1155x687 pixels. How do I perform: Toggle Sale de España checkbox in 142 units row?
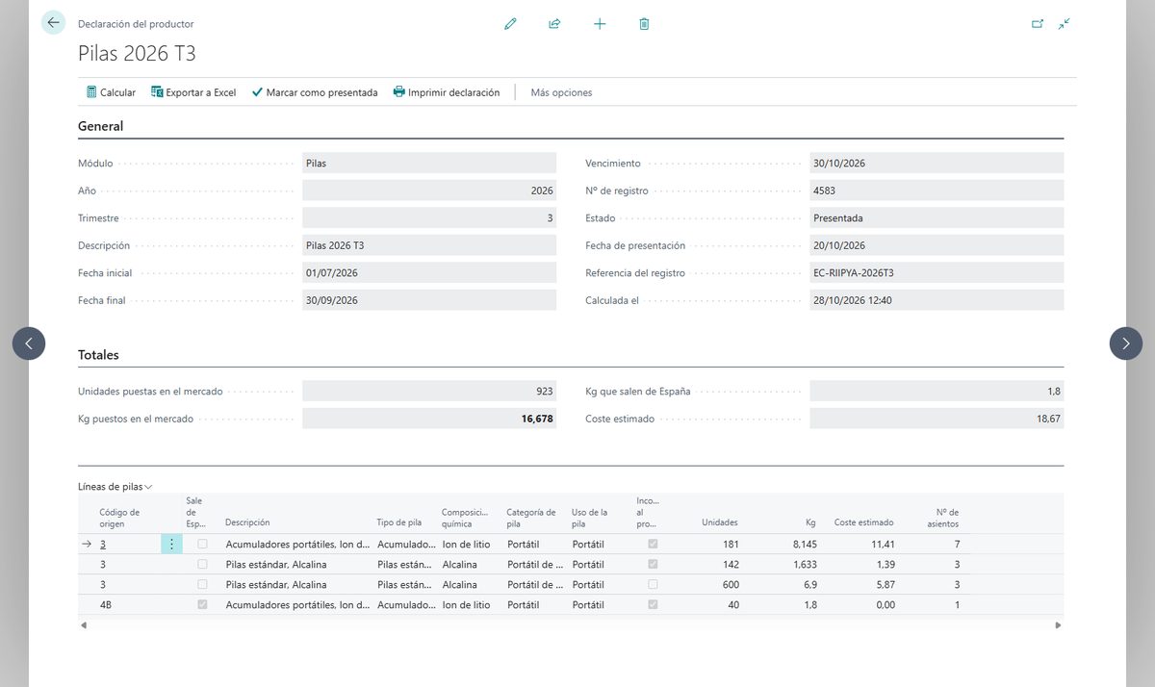[x=202, y=565]
